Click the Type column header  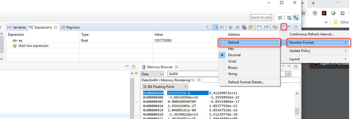pos(116,34)
